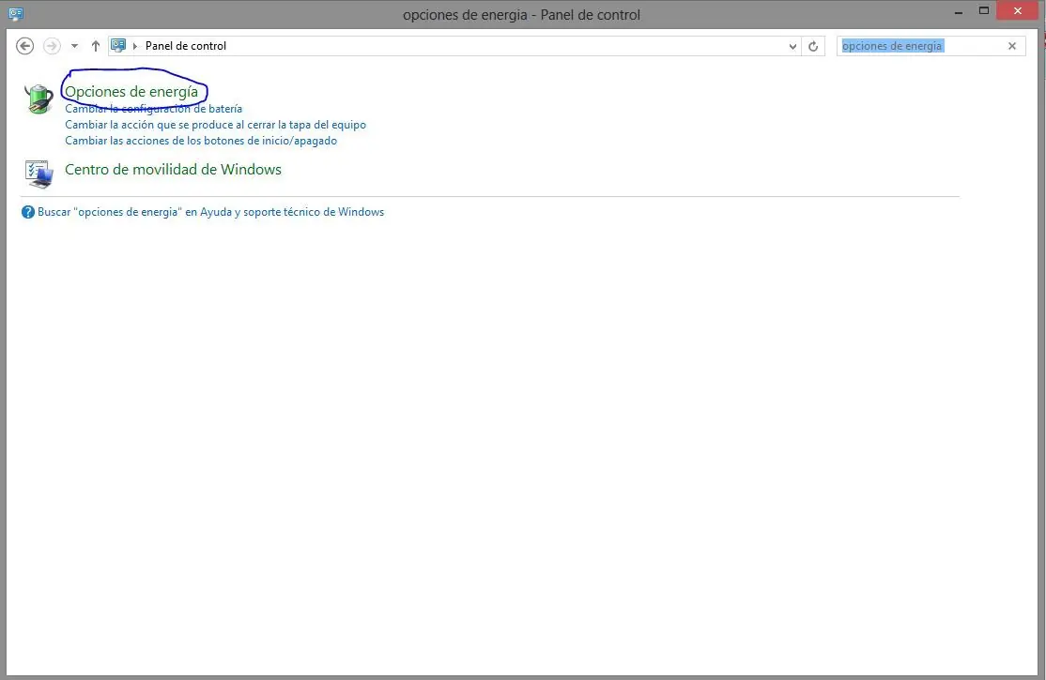Open Opciones de energía
1046x680 pixels.
click(131, 91)
